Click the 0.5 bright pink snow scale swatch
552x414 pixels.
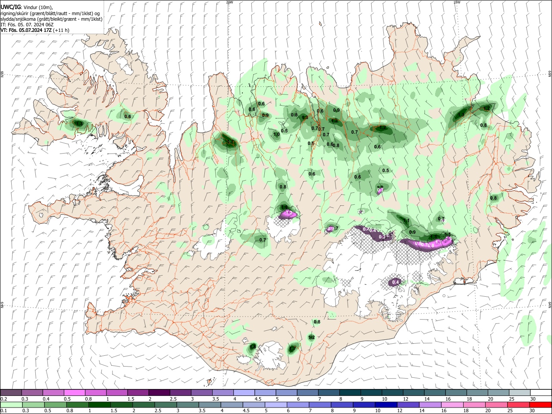(75, 392)
